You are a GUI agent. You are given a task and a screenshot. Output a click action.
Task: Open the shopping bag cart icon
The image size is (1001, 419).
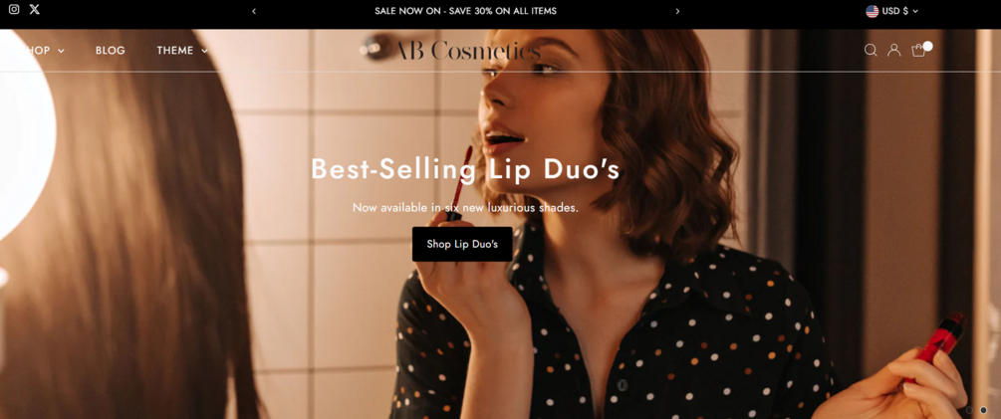coord(918,51)
